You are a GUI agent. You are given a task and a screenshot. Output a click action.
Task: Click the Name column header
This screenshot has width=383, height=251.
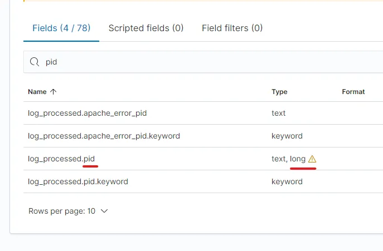(37, 92)
